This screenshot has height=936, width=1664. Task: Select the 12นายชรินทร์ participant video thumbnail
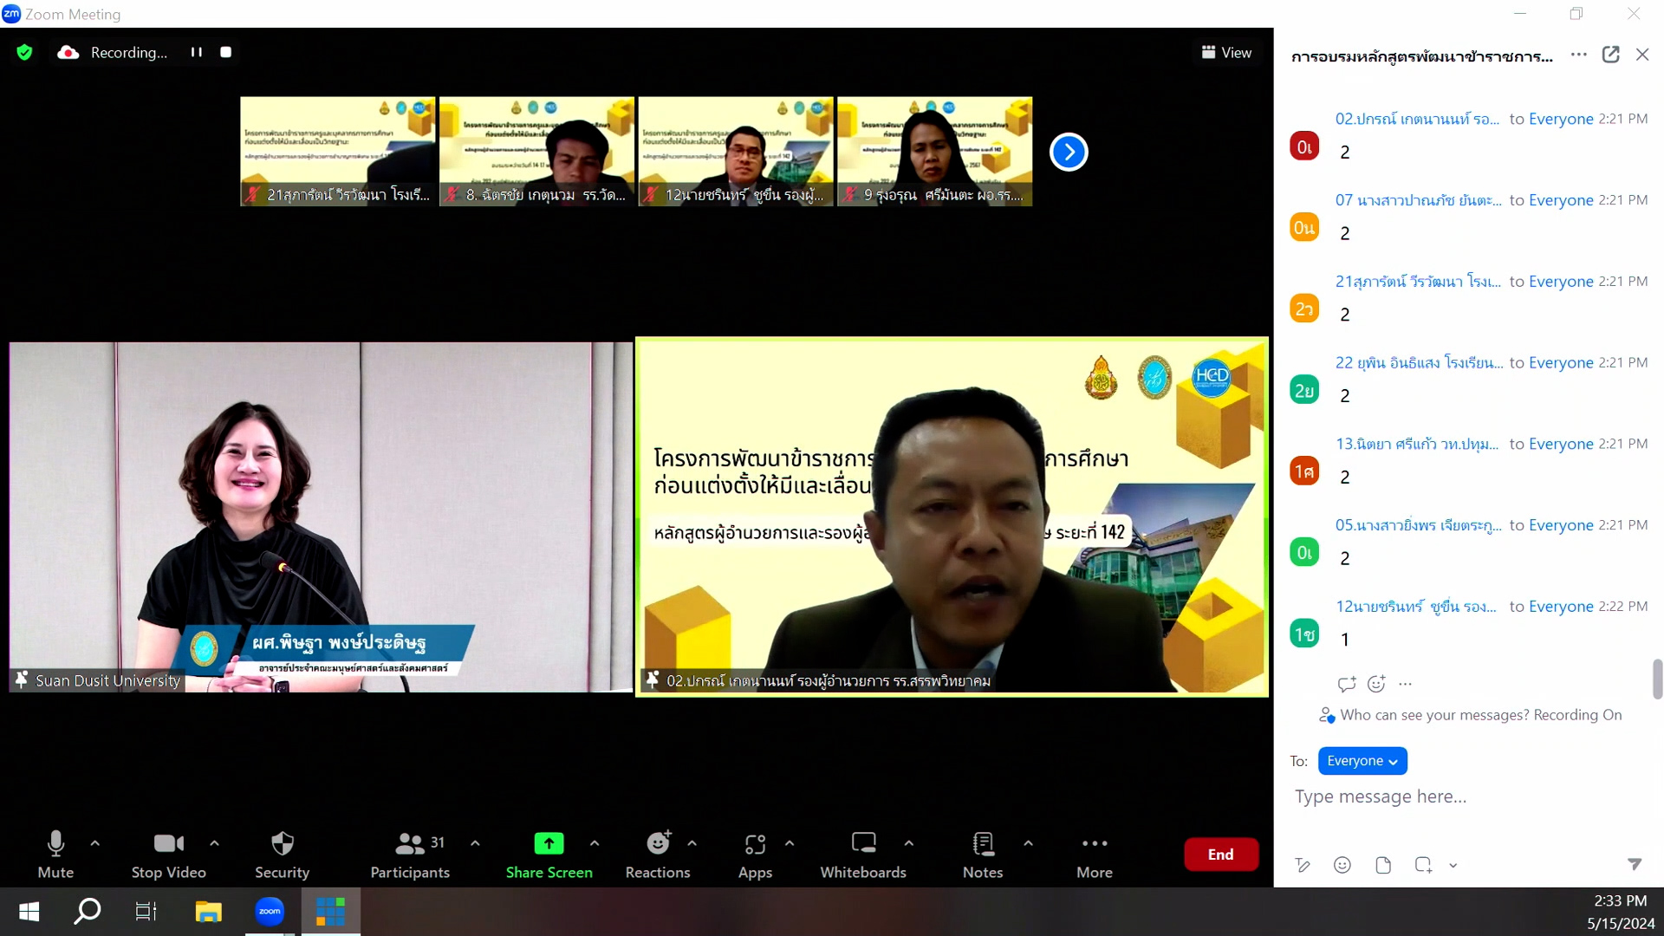[736, 152]
